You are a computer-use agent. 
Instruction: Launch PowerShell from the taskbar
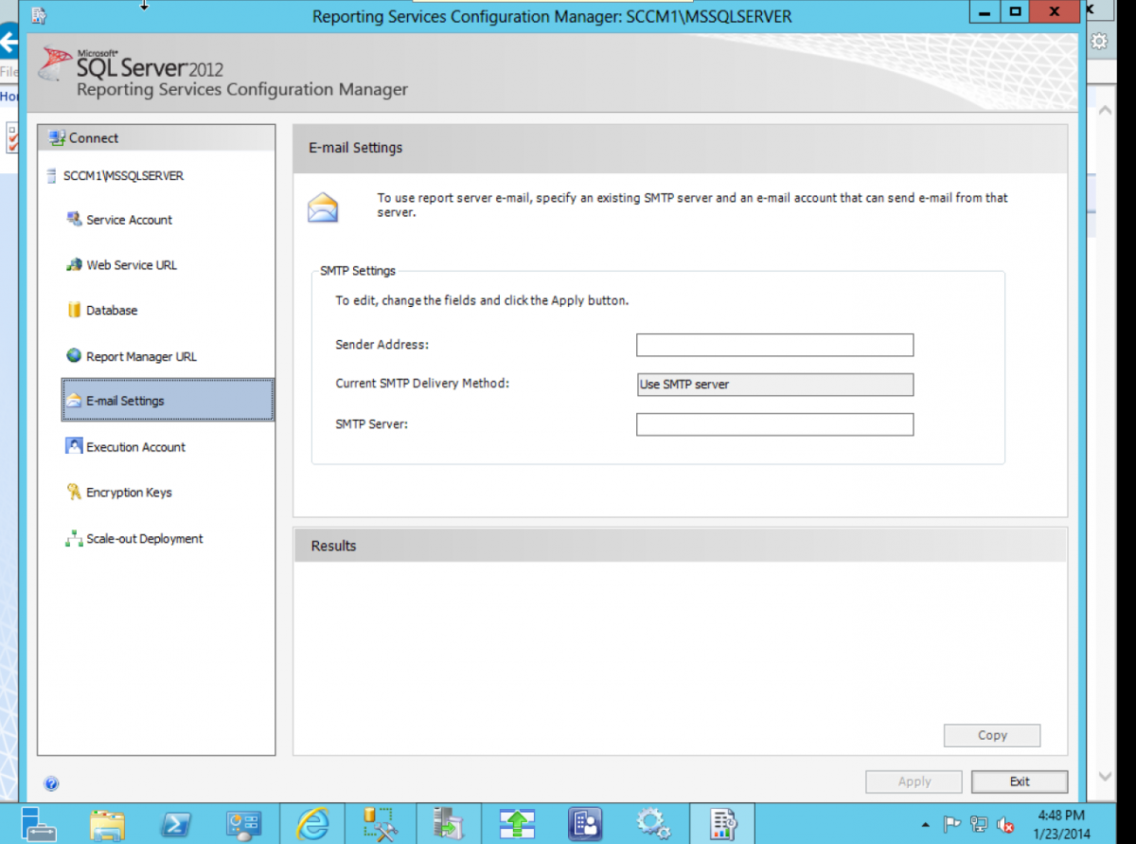point(177,824)
